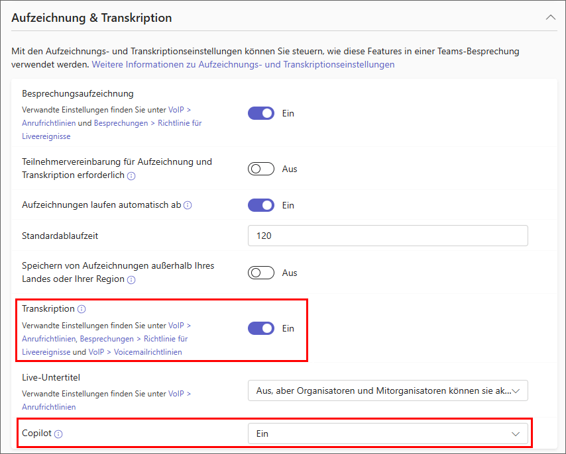This screenshot has height=454, width=566.
Task: Turn off Aufzeichnungen laufen automatisch ab
Action: pyautogui.click(x=261, y=205)
